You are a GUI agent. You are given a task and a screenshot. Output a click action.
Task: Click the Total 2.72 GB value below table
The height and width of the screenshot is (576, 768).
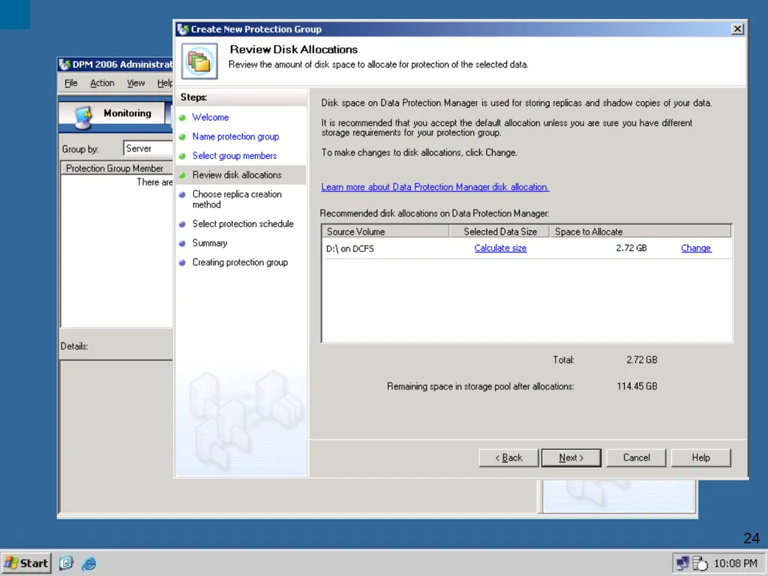tap(642, 360)
